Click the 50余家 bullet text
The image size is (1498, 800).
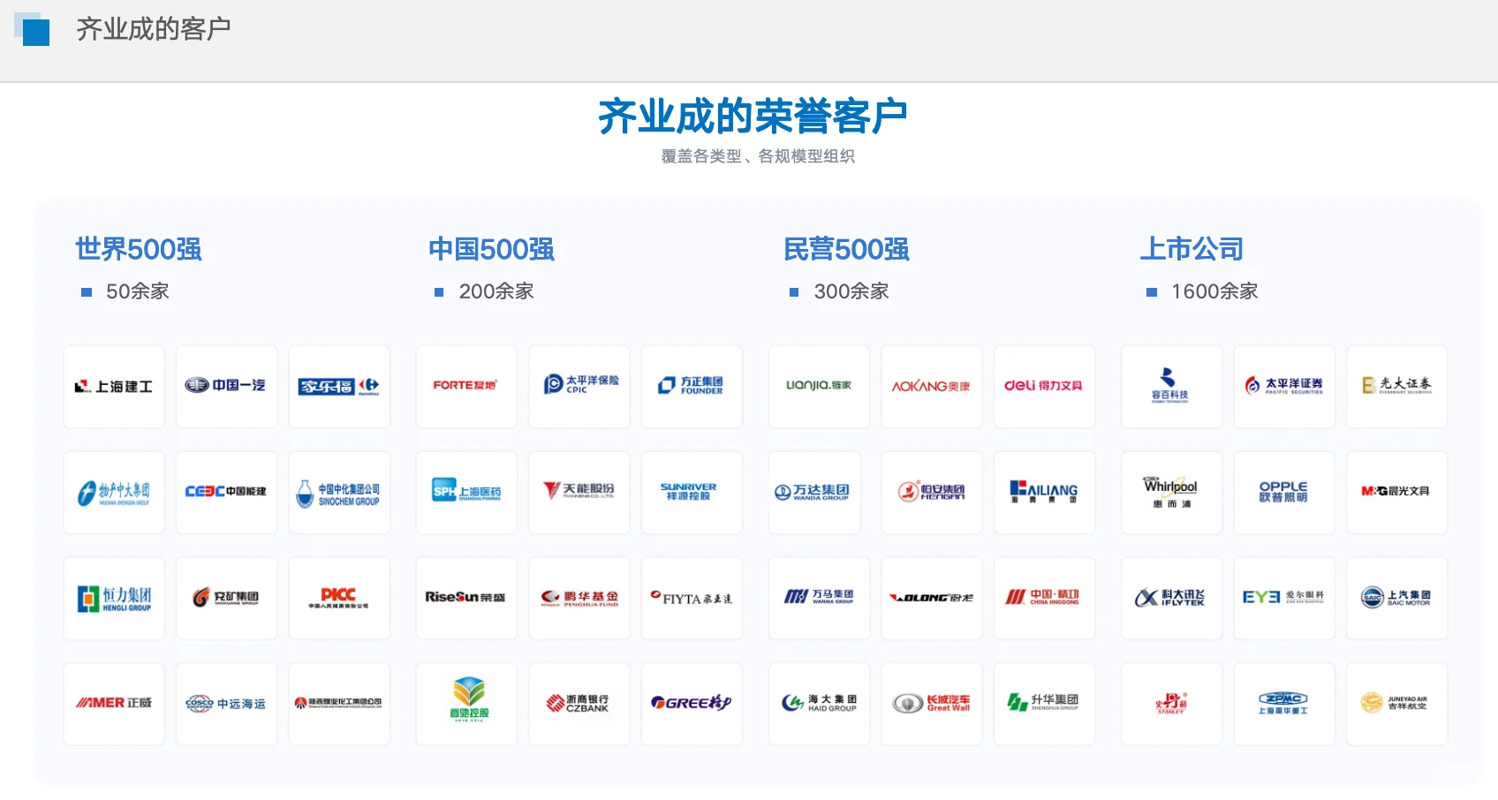coord(138,291)
